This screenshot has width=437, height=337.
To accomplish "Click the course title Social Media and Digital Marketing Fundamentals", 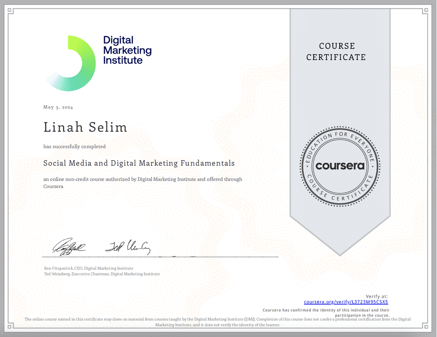I will [139, 163].
